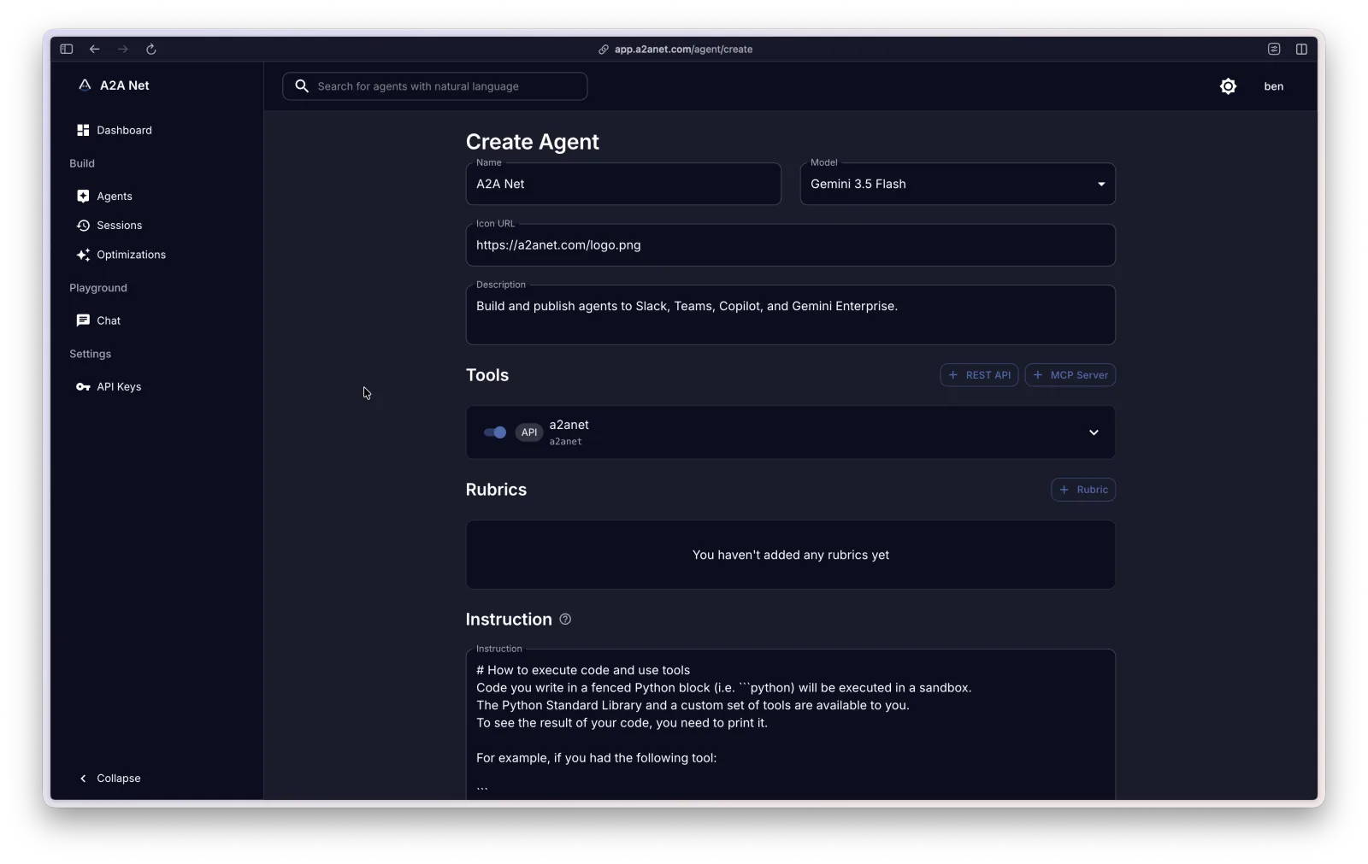
Task: Focus the natural language agent search field
Action: [x=435, y=86]
